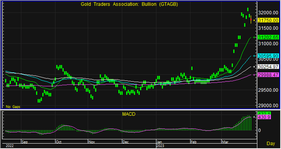Click the Day timeframe label

[271, 144]
